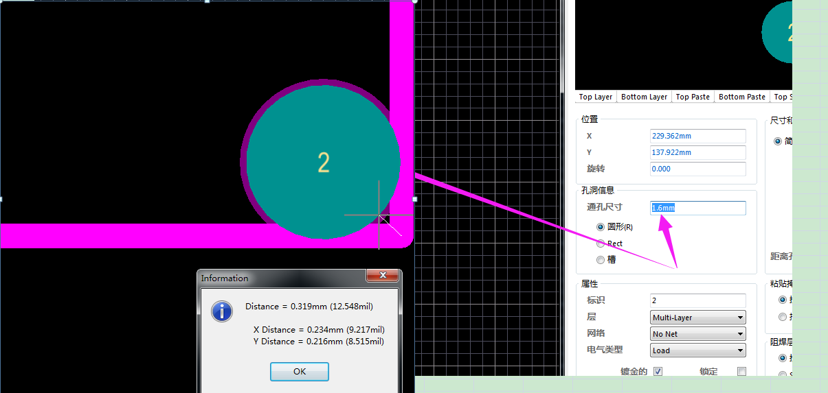Switch to the Bottom Layer tab
Viewport: 828px width, 393px height.
(x=644, y=97)
